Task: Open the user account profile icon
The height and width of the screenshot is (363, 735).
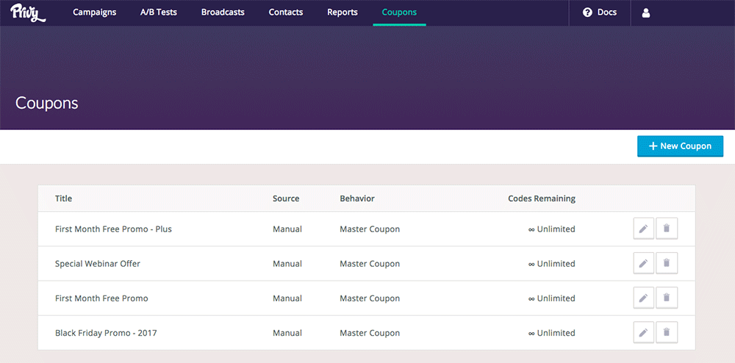Action: [646, 12]
